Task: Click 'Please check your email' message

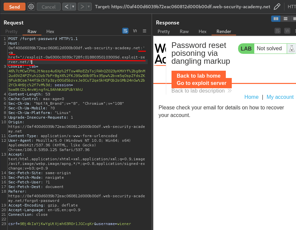Action: pyautogui.click(x=221, y=111)
